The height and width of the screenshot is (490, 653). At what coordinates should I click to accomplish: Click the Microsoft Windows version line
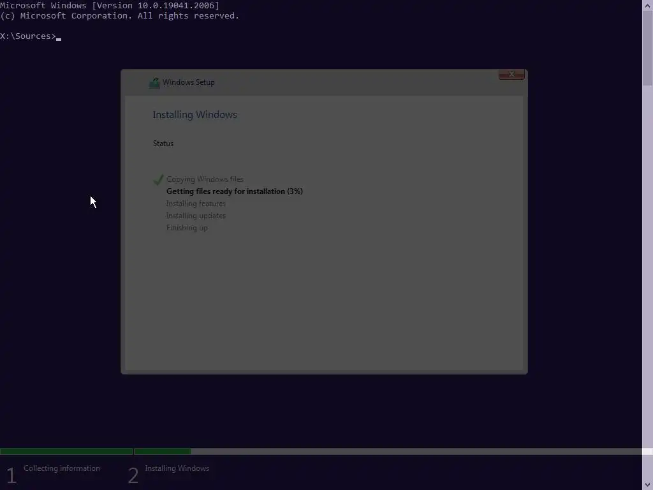(x=110, y=5)
